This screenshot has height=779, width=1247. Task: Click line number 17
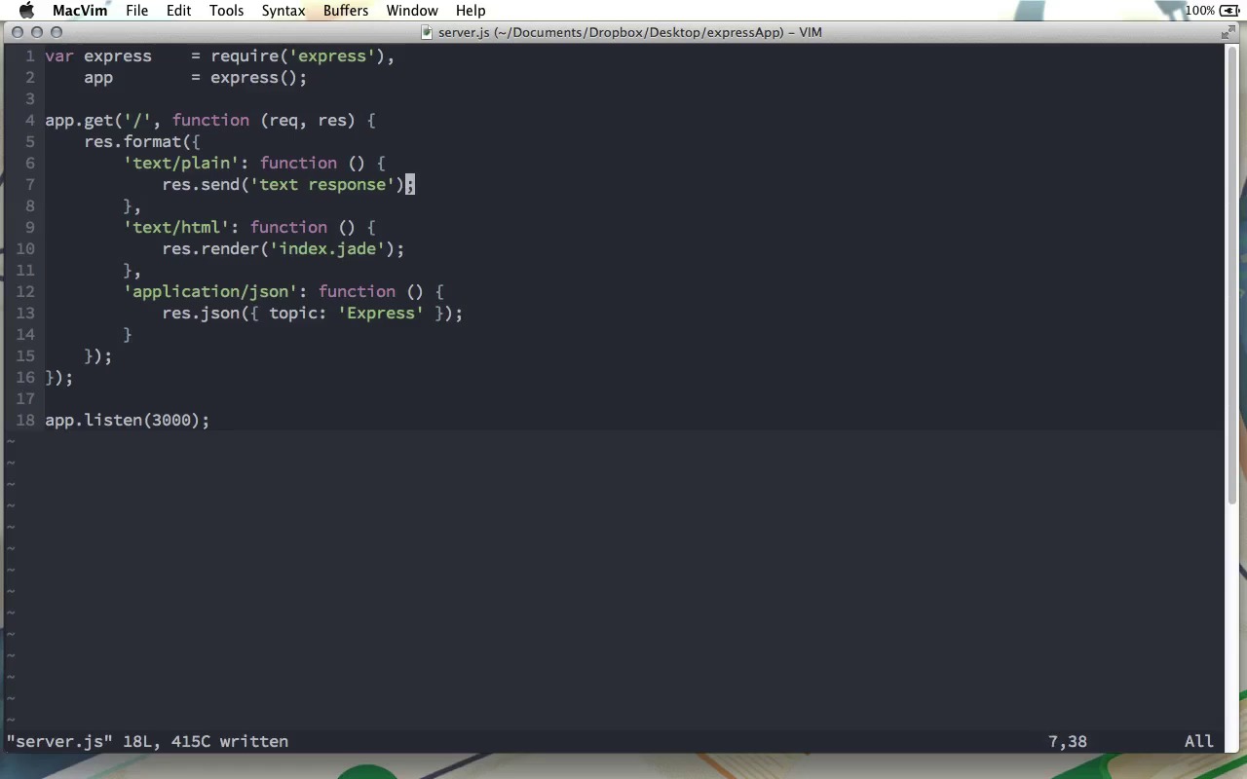pos(25,399)
